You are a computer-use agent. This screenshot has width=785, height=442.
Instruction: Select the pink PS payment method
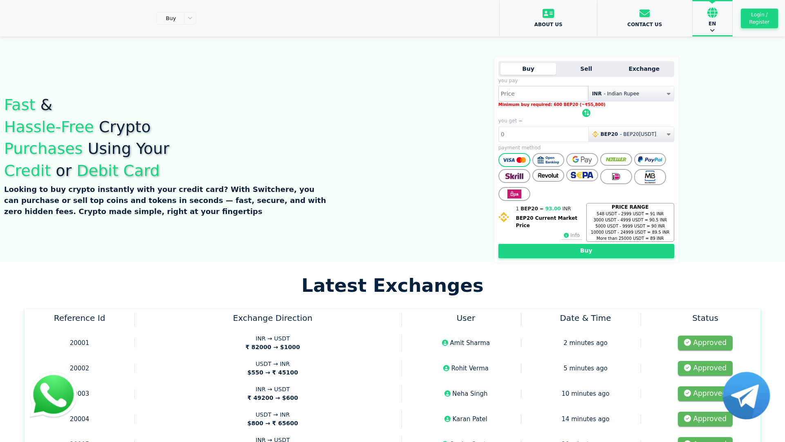(x=514, y=194)
